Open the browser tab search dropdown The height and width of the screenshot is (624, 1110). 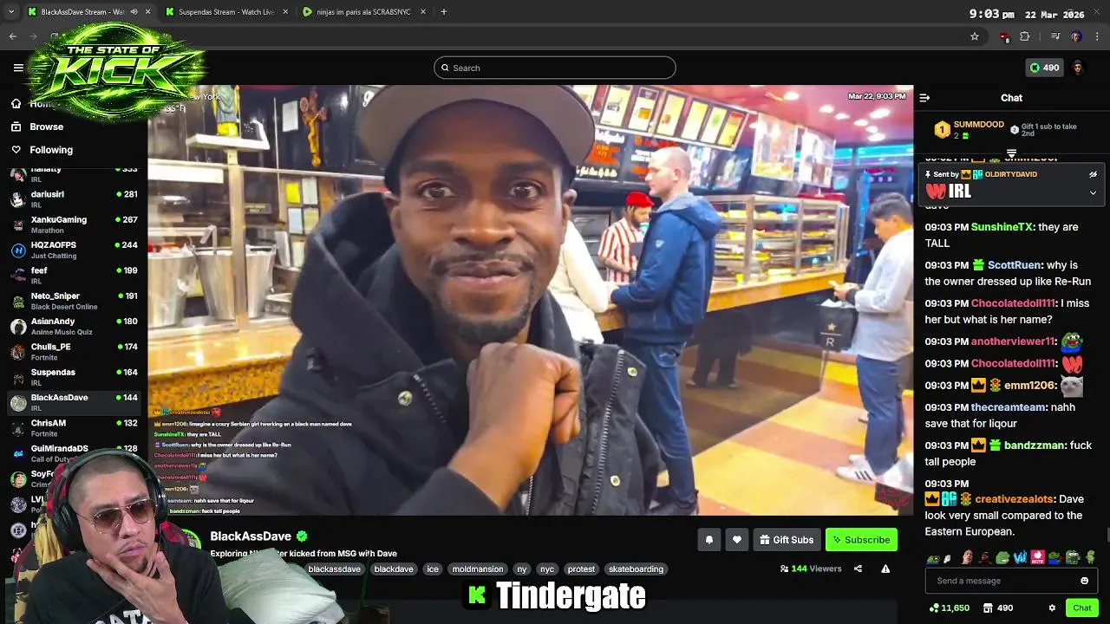[11, 12]
